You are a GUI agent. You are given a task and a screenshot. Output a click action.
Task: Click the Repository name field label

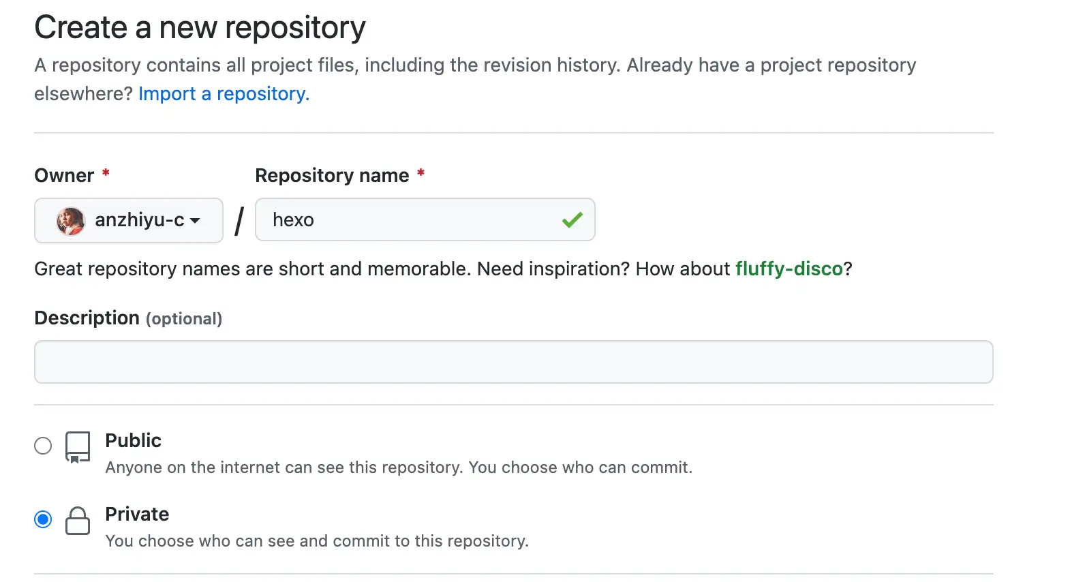pos(332,175)
